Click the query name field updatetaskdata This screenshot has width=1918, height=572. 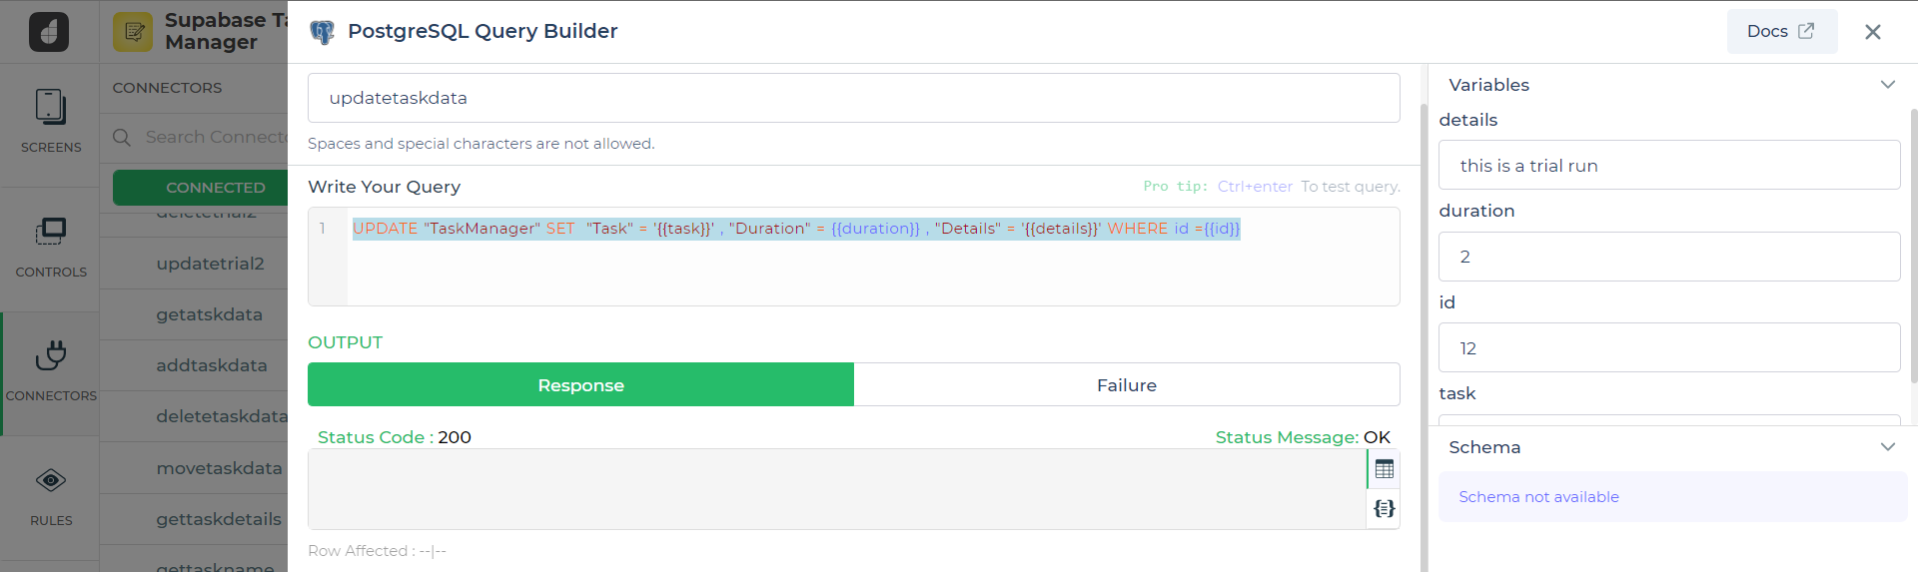coord(853,98)
